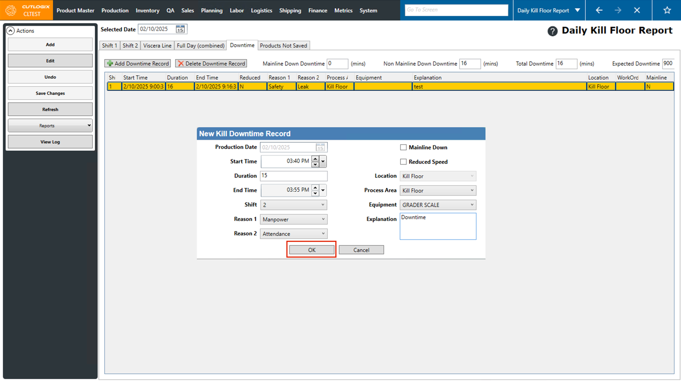Click the back arrow navigation icon
This screenshot has height=381, width=681.
[x=599, y=10]
